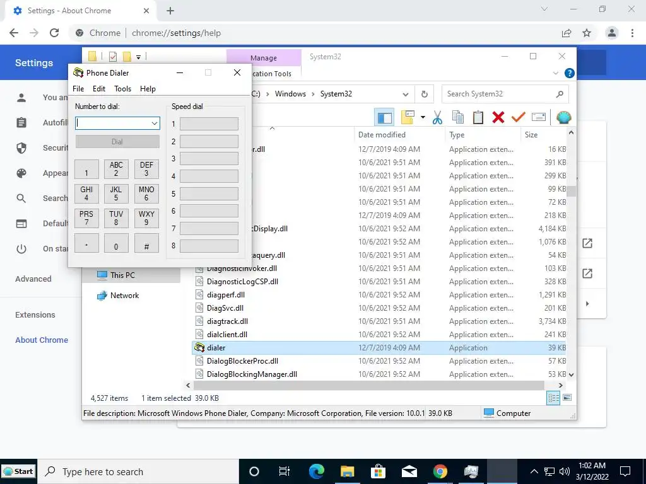Click the Explorer horizontal scrollbar track
This screenshot has width=646, height=484.
[x=368, y=385]
